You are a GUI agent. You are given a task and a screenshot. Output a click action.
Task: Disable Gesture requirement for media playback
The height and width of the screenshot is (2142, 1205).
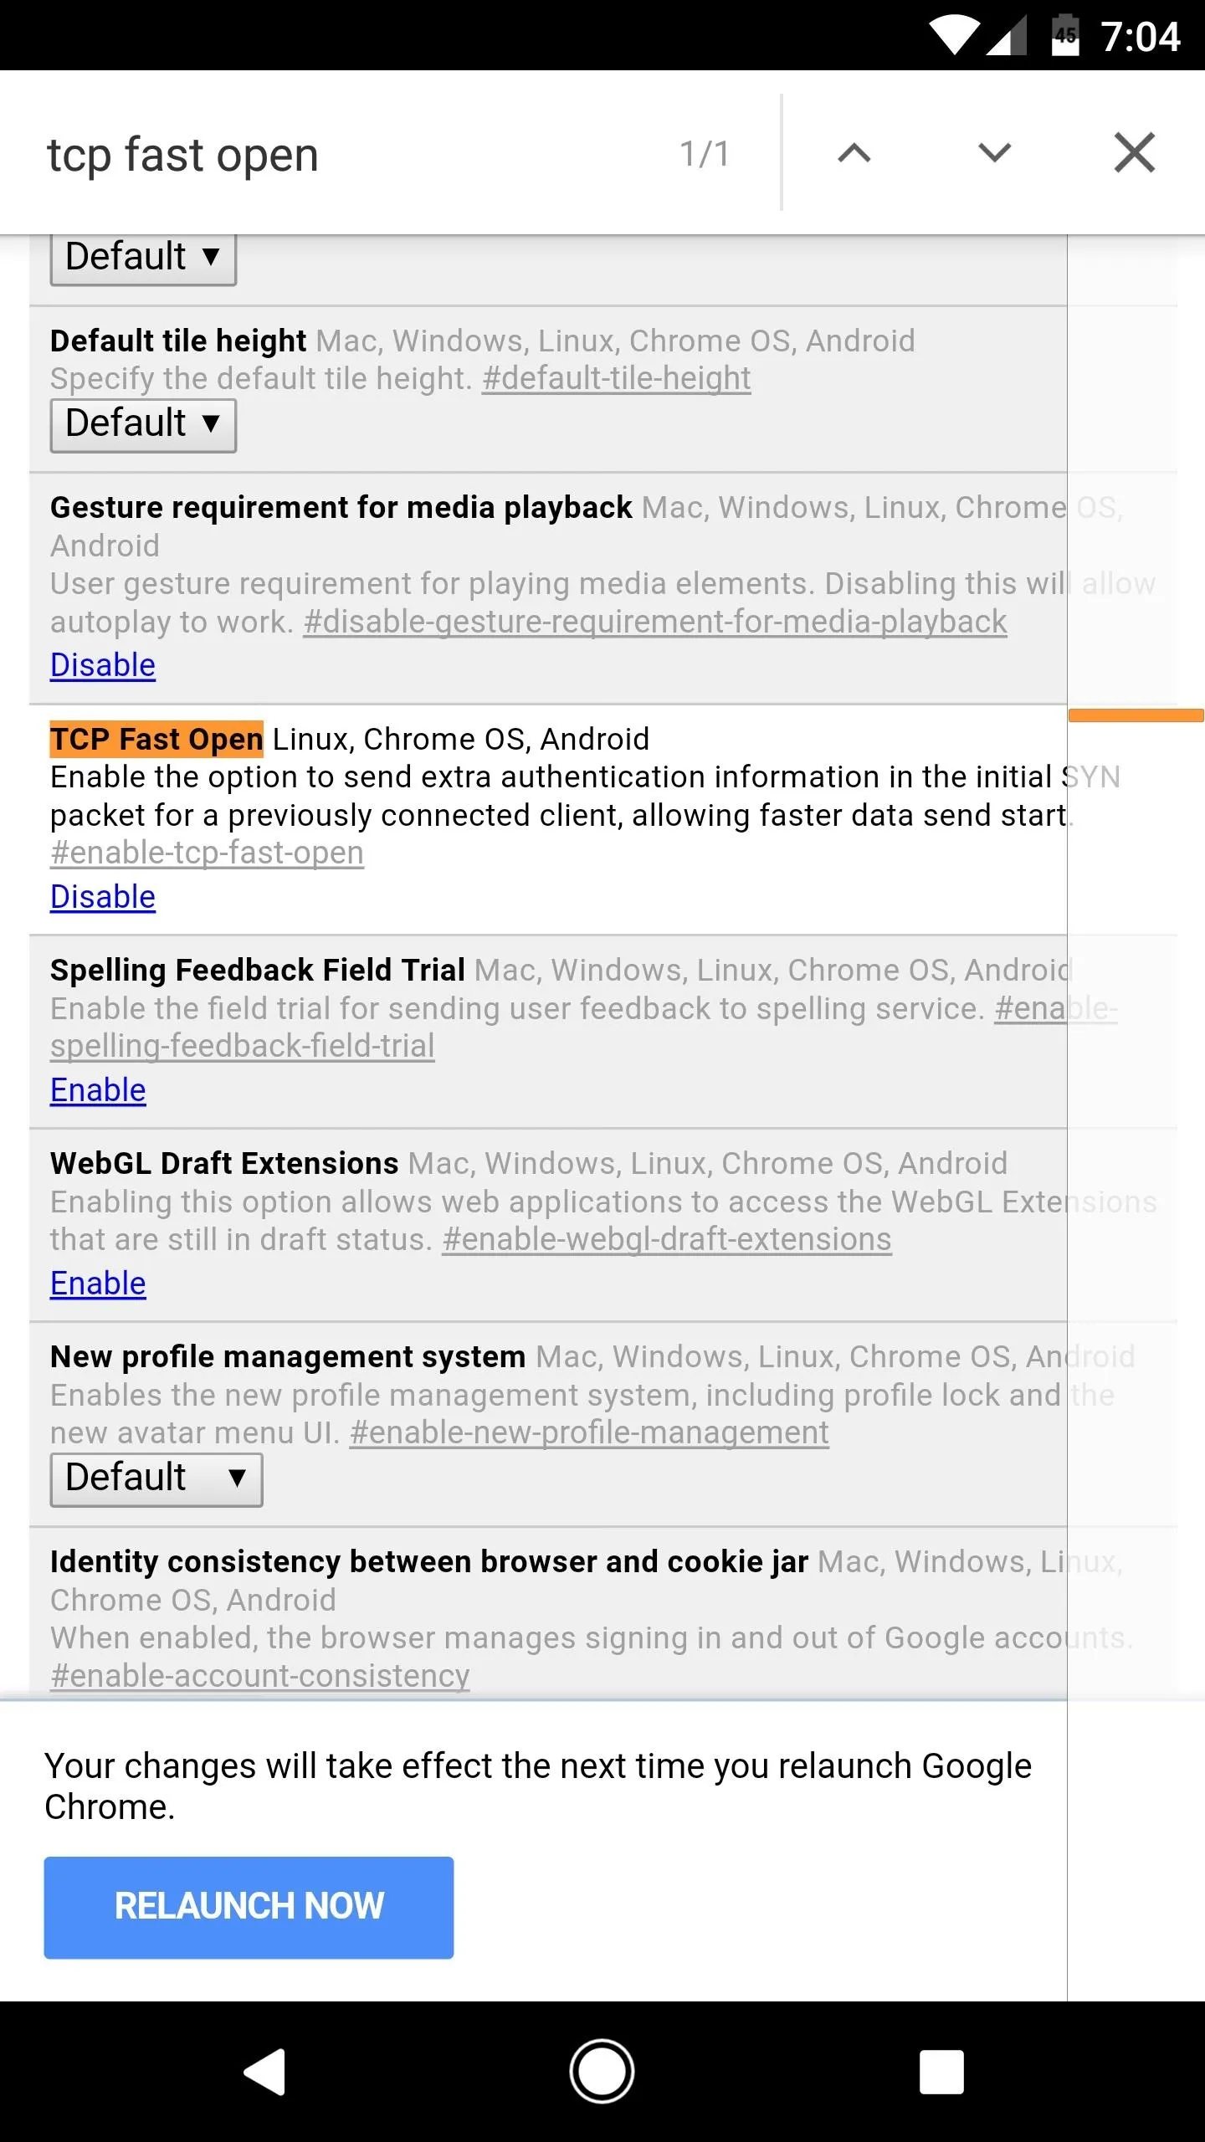[x=103, y=665]
